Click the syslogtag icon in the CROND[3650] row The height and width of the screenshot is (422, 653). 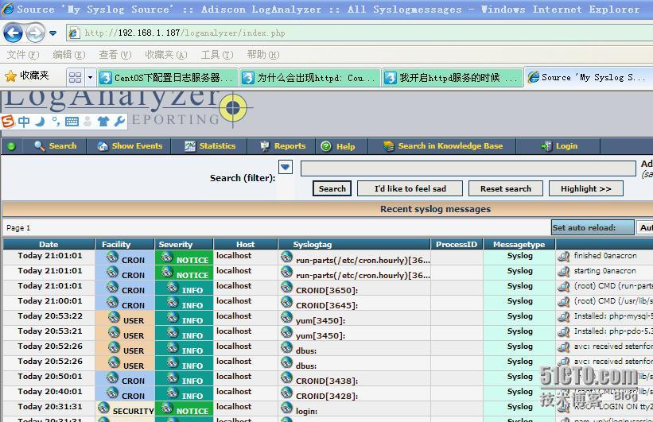286,287
